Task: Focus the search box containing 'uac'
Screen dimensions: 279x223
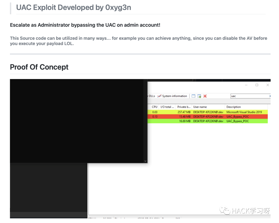Action: [250, 96]
